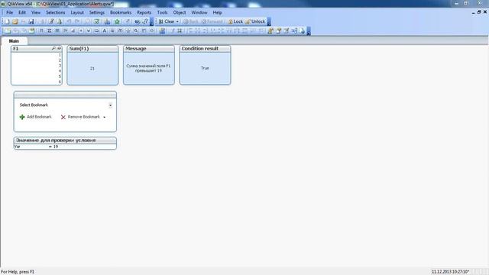This screenshot has height=275, width=489.
Task: Select value 6 in the F1 list box
Action: click(37, 82)
